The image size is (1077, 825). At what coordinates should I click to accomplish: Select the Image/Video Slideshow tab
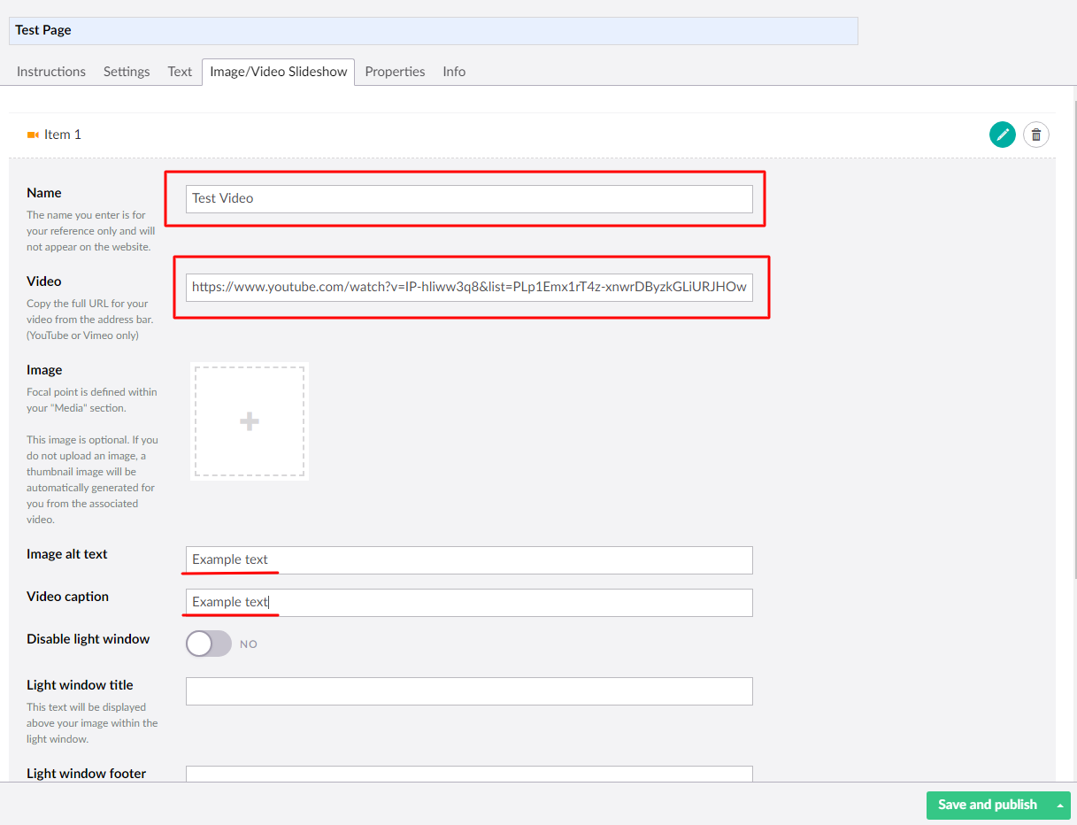click(279, 72)
